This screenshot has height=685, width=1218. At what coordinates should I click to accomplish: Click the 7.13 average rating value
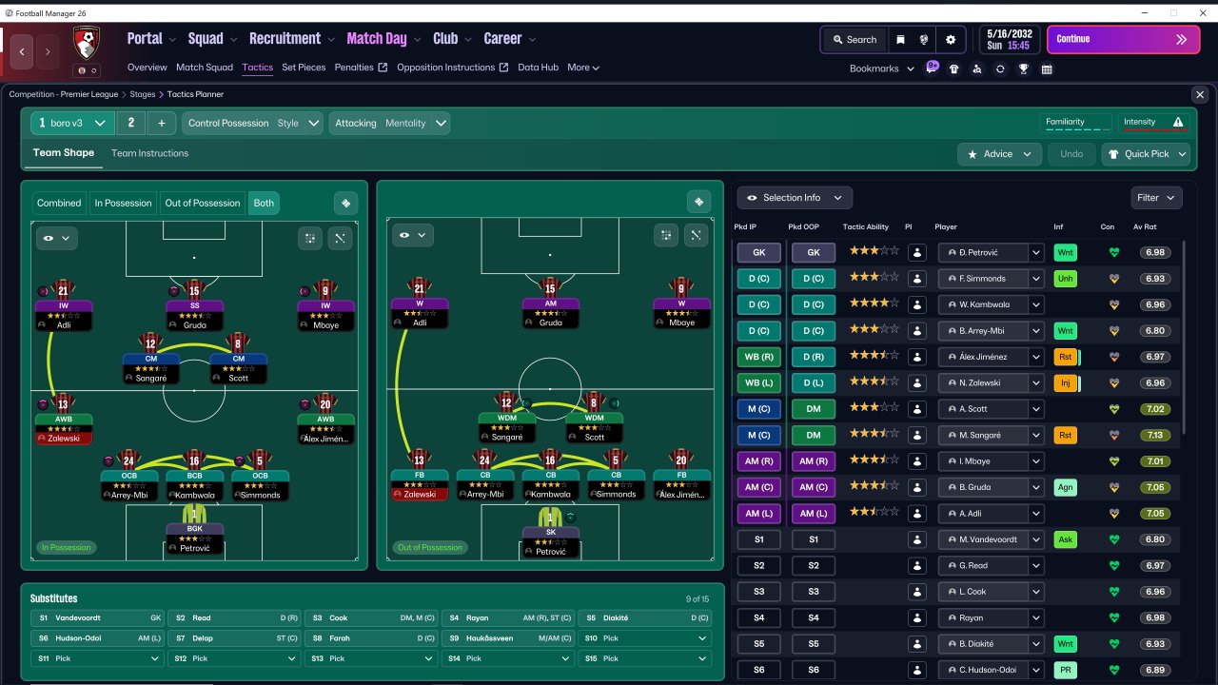pyautogui.click(x=1155, y=435)
